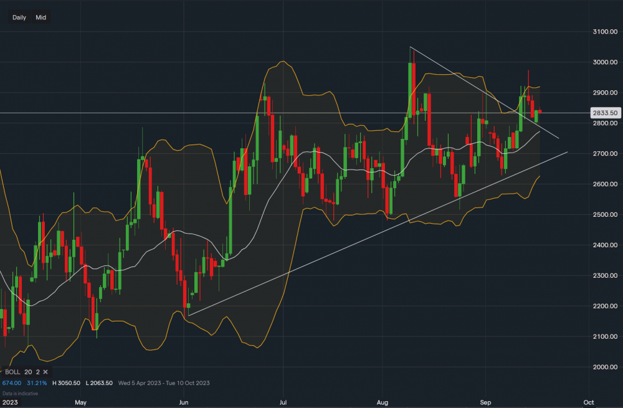Screen dimensions: 623x408
Task: Click the blue 674.00 change value
Action: point(12,383)
